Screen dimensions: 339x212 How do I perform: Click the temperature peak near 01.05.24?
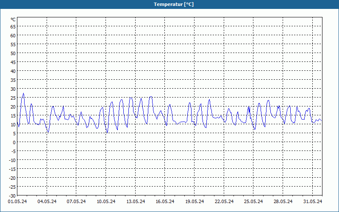pos(24,93)
